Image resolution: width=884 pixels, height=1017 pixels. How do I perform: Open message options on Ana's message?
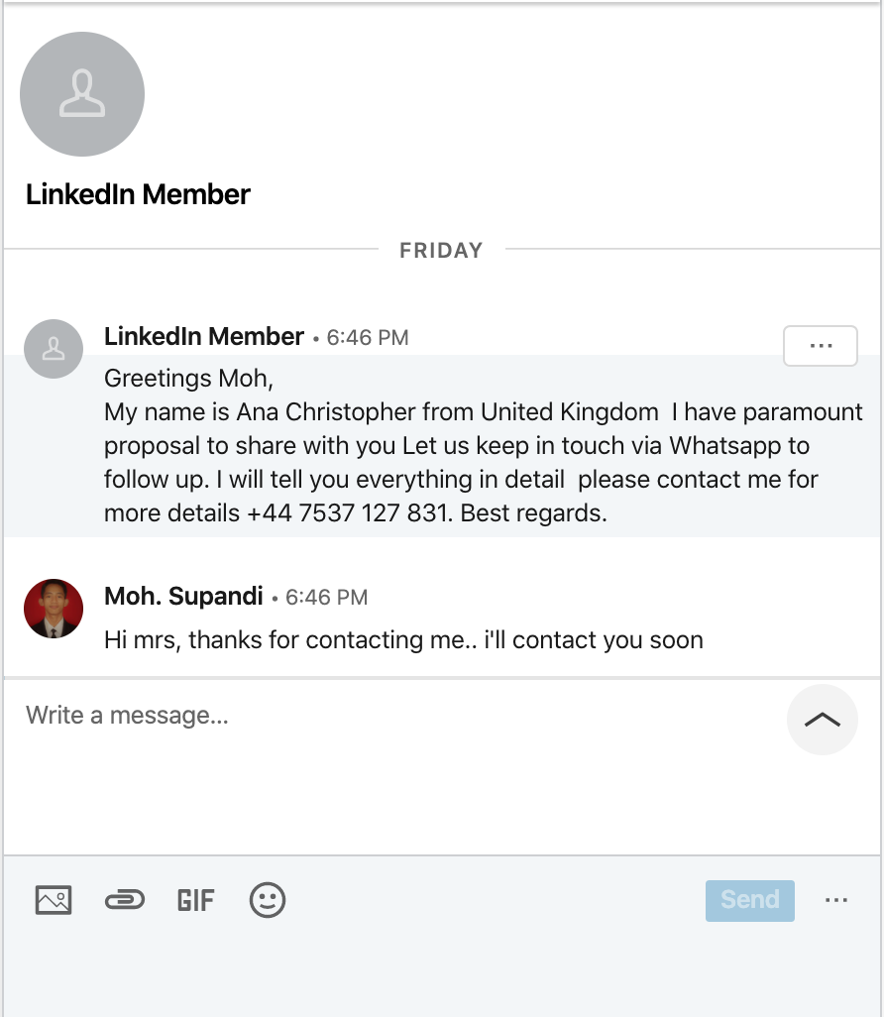pos(820,346)
